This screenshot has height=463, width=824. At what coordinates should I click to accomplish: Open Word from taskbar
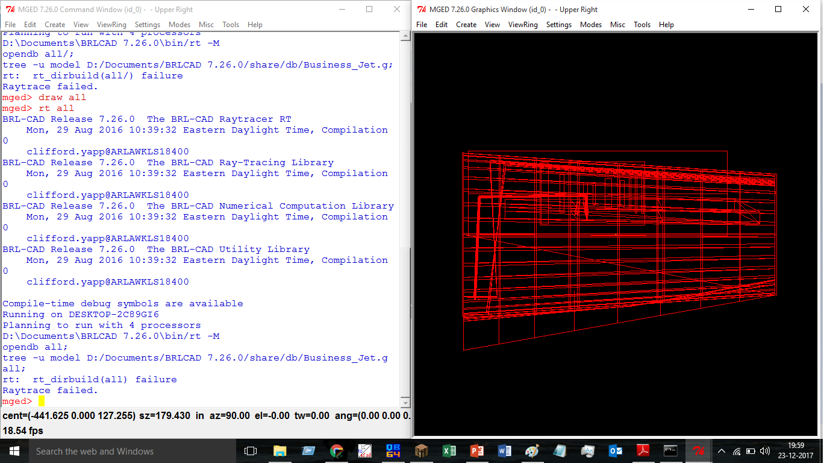coord(505,451)
